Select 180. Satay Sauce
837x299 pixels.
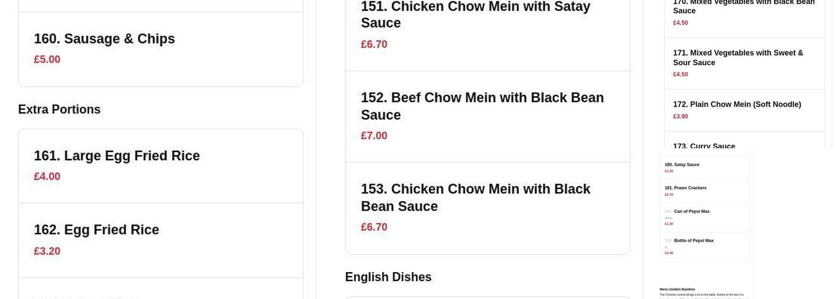682,164
